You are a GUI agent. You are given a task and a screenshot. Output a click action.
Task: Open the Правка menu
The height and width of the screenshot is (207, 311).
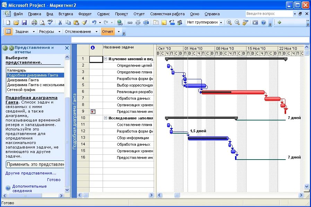pos(35,14)
